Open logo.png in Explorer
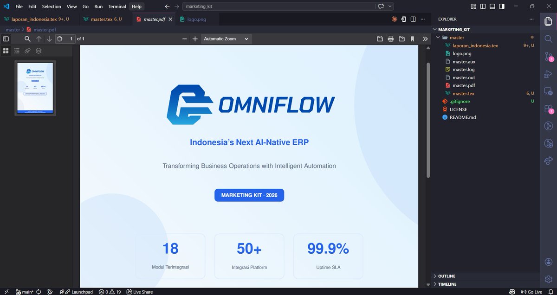 485,53
